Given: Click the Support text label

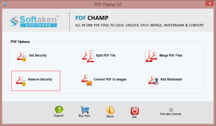Looking at the screenshot, I should [59, 115].
